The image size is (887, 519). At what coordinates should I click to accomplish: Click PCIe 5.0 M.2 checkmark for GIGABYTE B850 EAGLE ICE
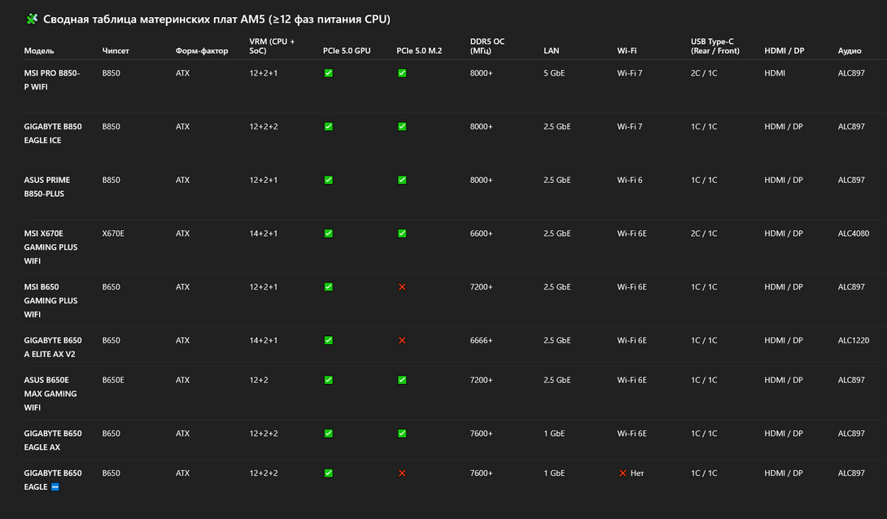(x=402, y=127)
